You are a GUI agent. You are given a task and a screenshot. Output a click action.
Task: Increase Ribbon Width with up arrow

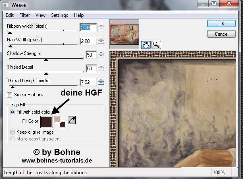101,26
